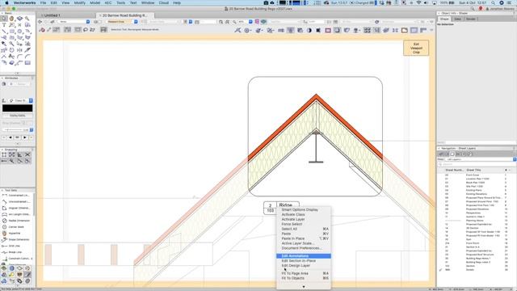Image resolution: width=517 pixels, height=291 pixels.
Task: Toggle Smart Edge in Snapping palette
Action: [x=19, y=161]
